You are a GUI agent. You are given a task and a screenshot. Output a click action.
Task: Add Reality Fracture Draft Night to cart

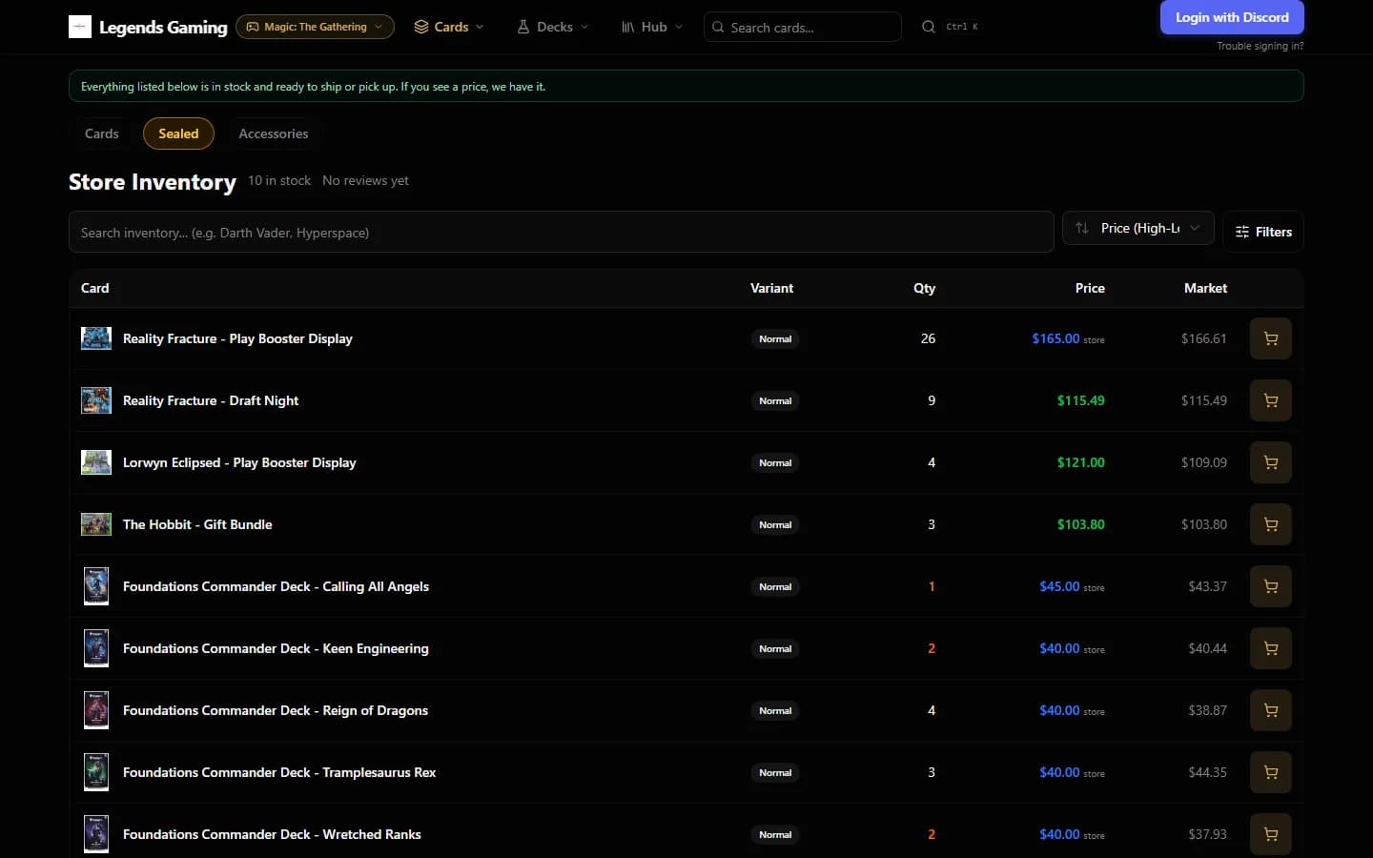pos(1271,400)
